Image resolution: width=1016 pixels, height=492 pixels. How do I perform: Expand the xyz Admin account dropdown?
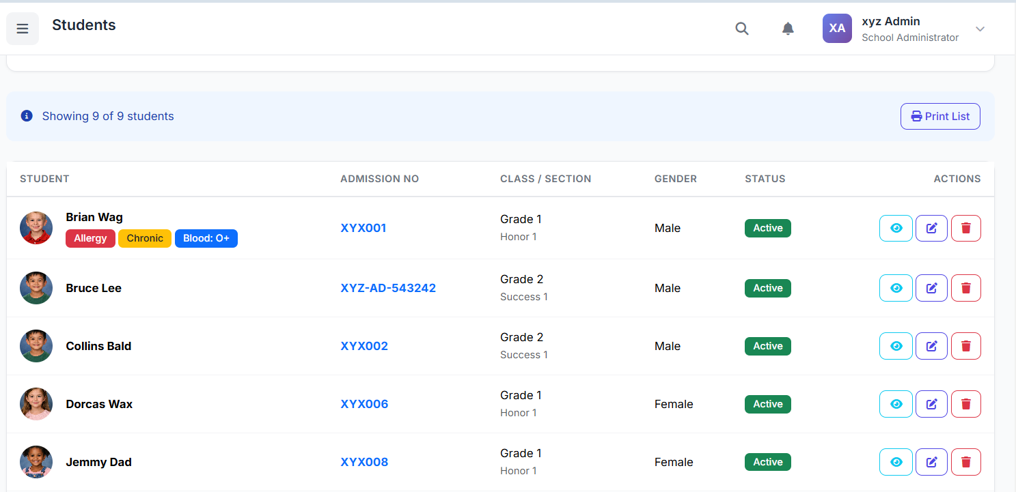pos(980,29)
